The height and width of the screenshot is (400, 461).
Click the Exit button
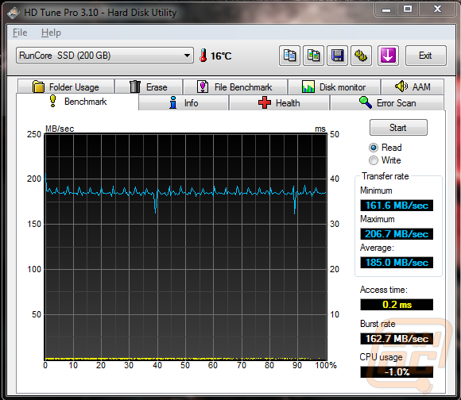(426, 56)
